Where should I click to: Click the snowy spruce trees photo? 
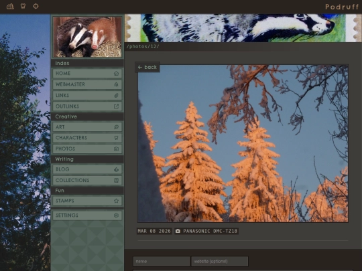(243, 144)
